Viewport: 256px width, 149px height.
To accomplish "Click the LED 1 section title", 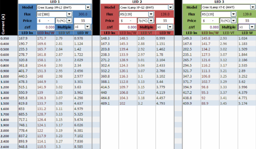I will 55,2.
